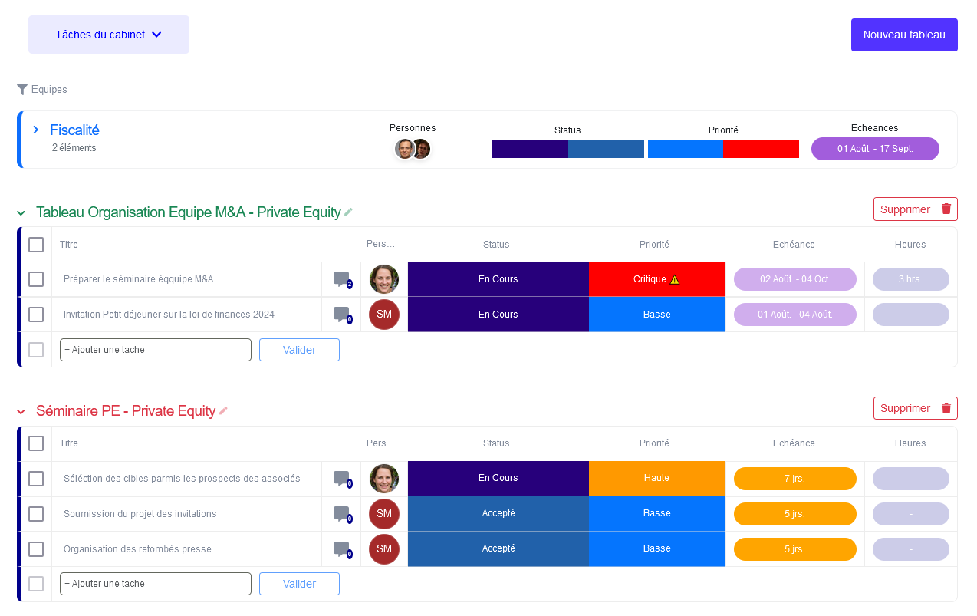The width and height of the screenshot is (977, 616).
Task: Edit Séminaire PE title with pencil icon
Action: click(x=223, y=411)
